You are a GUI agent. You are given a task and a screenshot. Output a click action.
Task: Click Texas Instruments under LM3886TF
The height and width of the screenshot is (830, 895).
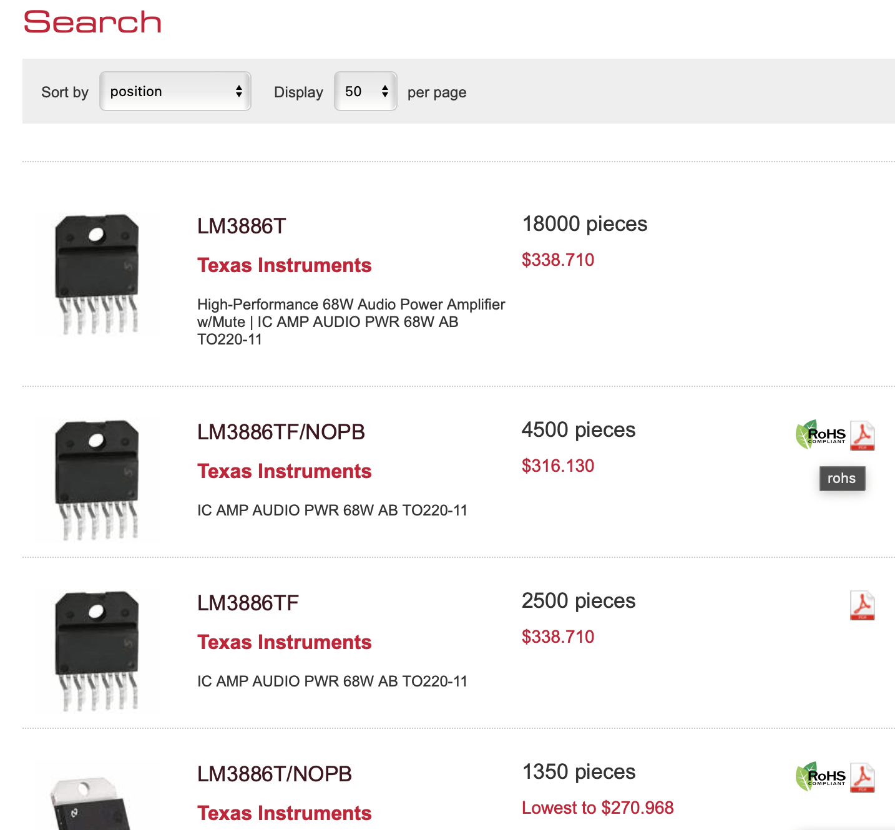tap(285, 642)
